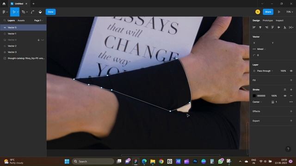
Task: Open Google Chrome from taskbar
Action: click(x=161, y=161)
